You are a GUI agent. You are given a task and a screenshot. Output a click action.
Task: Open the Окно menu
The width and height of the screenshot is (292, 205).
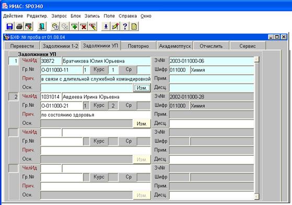(x=146, y=16)
